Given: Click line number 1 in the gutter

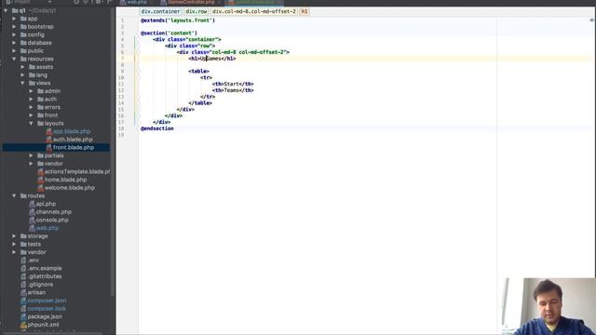Looking at the screenshot, I should point(122,20).
